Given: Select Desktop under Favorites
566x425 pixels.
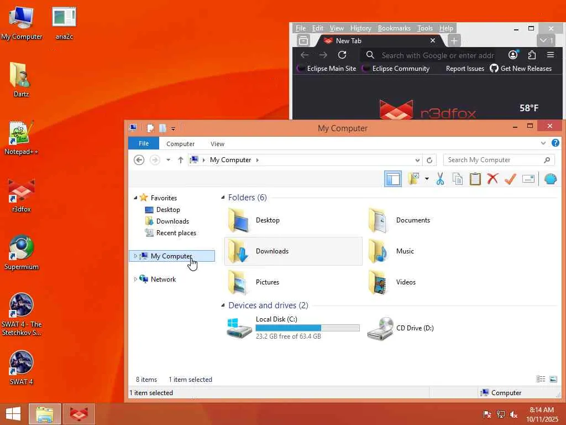Looking at the screenshot, I should pos(168,210).
